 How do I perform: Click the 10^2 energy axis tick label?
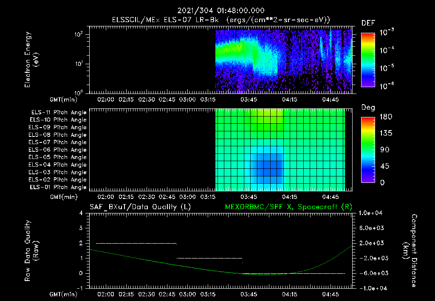pos(79,34)
